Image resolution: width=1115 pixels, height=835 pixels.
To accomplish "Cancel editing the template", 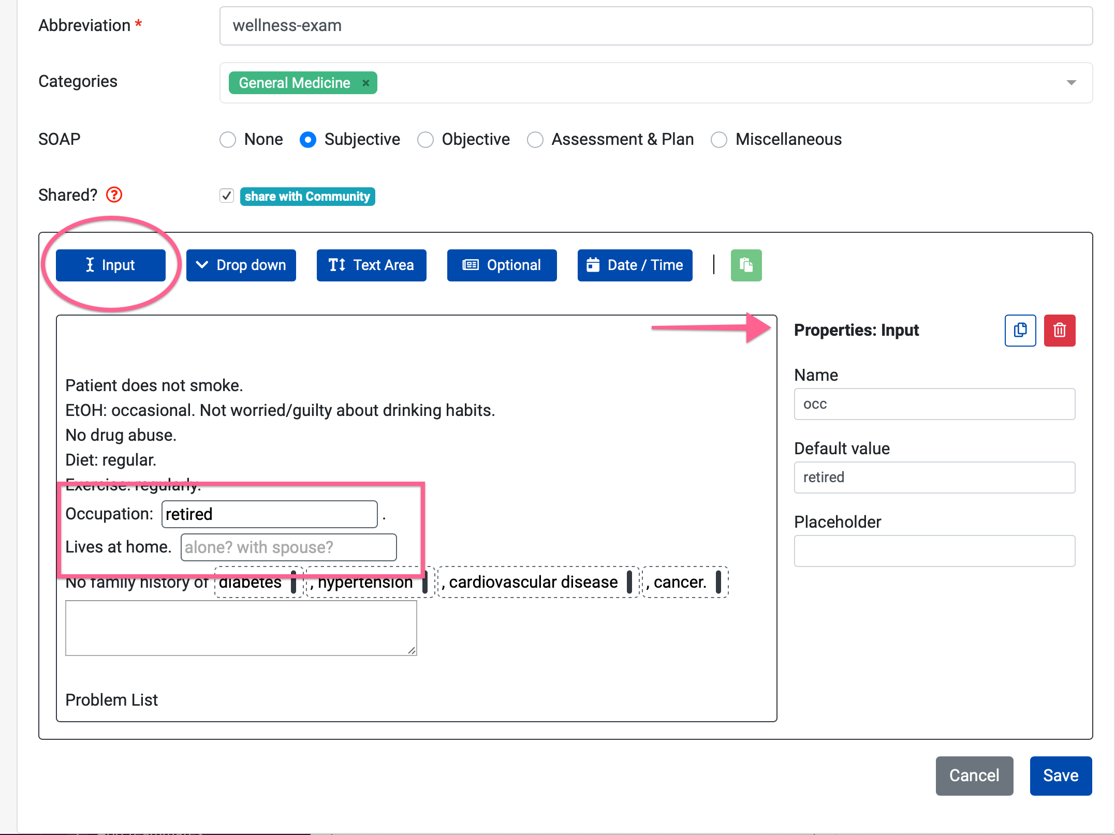I will [x=974, y=776].
